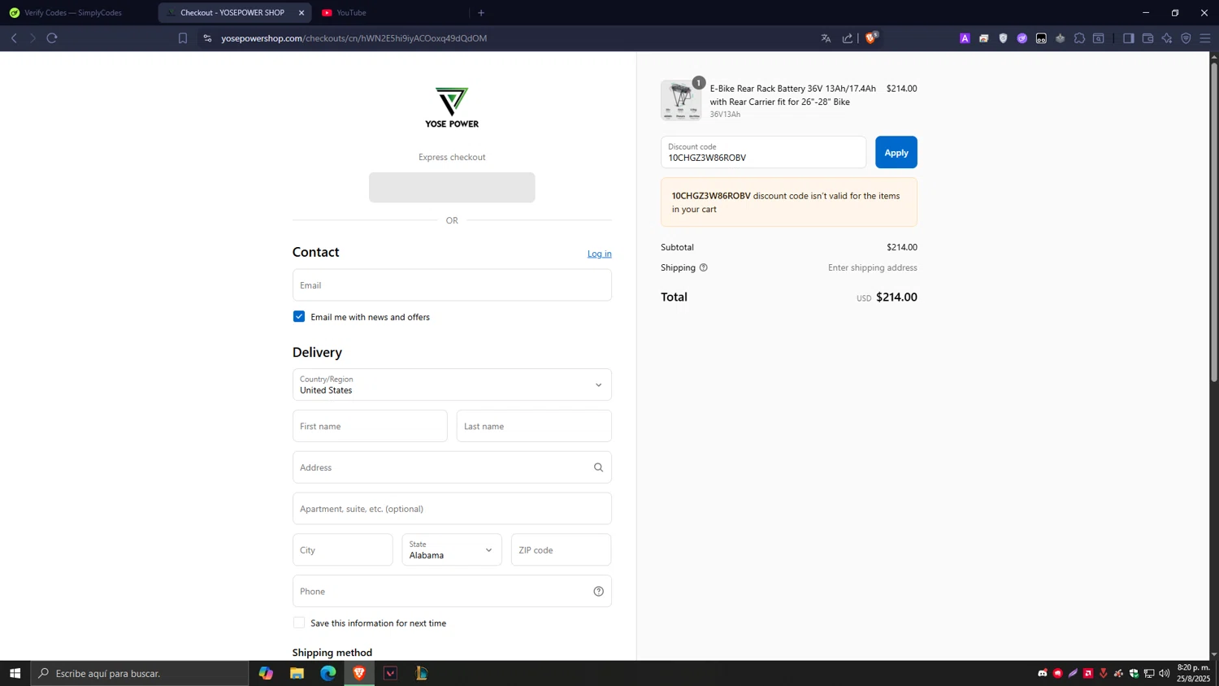This screenshot has width=1219, height=686.
Task: Open the Leo AI sparkle icon
Action: point(1167,38)
